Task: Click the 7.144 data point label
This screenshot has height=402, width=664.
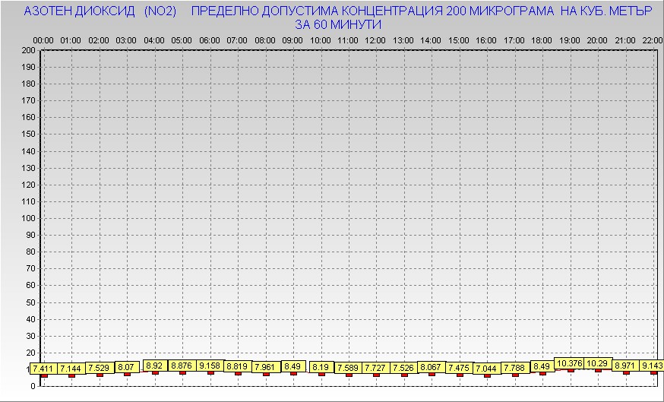Action: pyautogui.click(x=71, y=369)
